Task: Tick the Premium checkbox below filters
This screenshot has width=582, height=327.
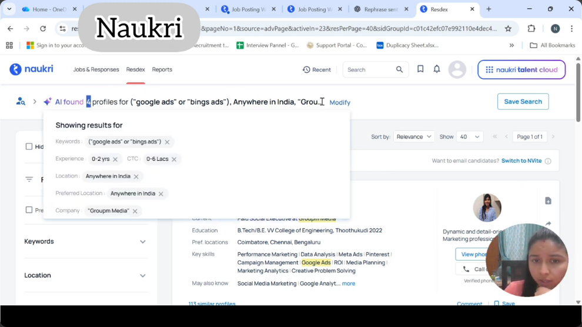Action: point(29,210)
